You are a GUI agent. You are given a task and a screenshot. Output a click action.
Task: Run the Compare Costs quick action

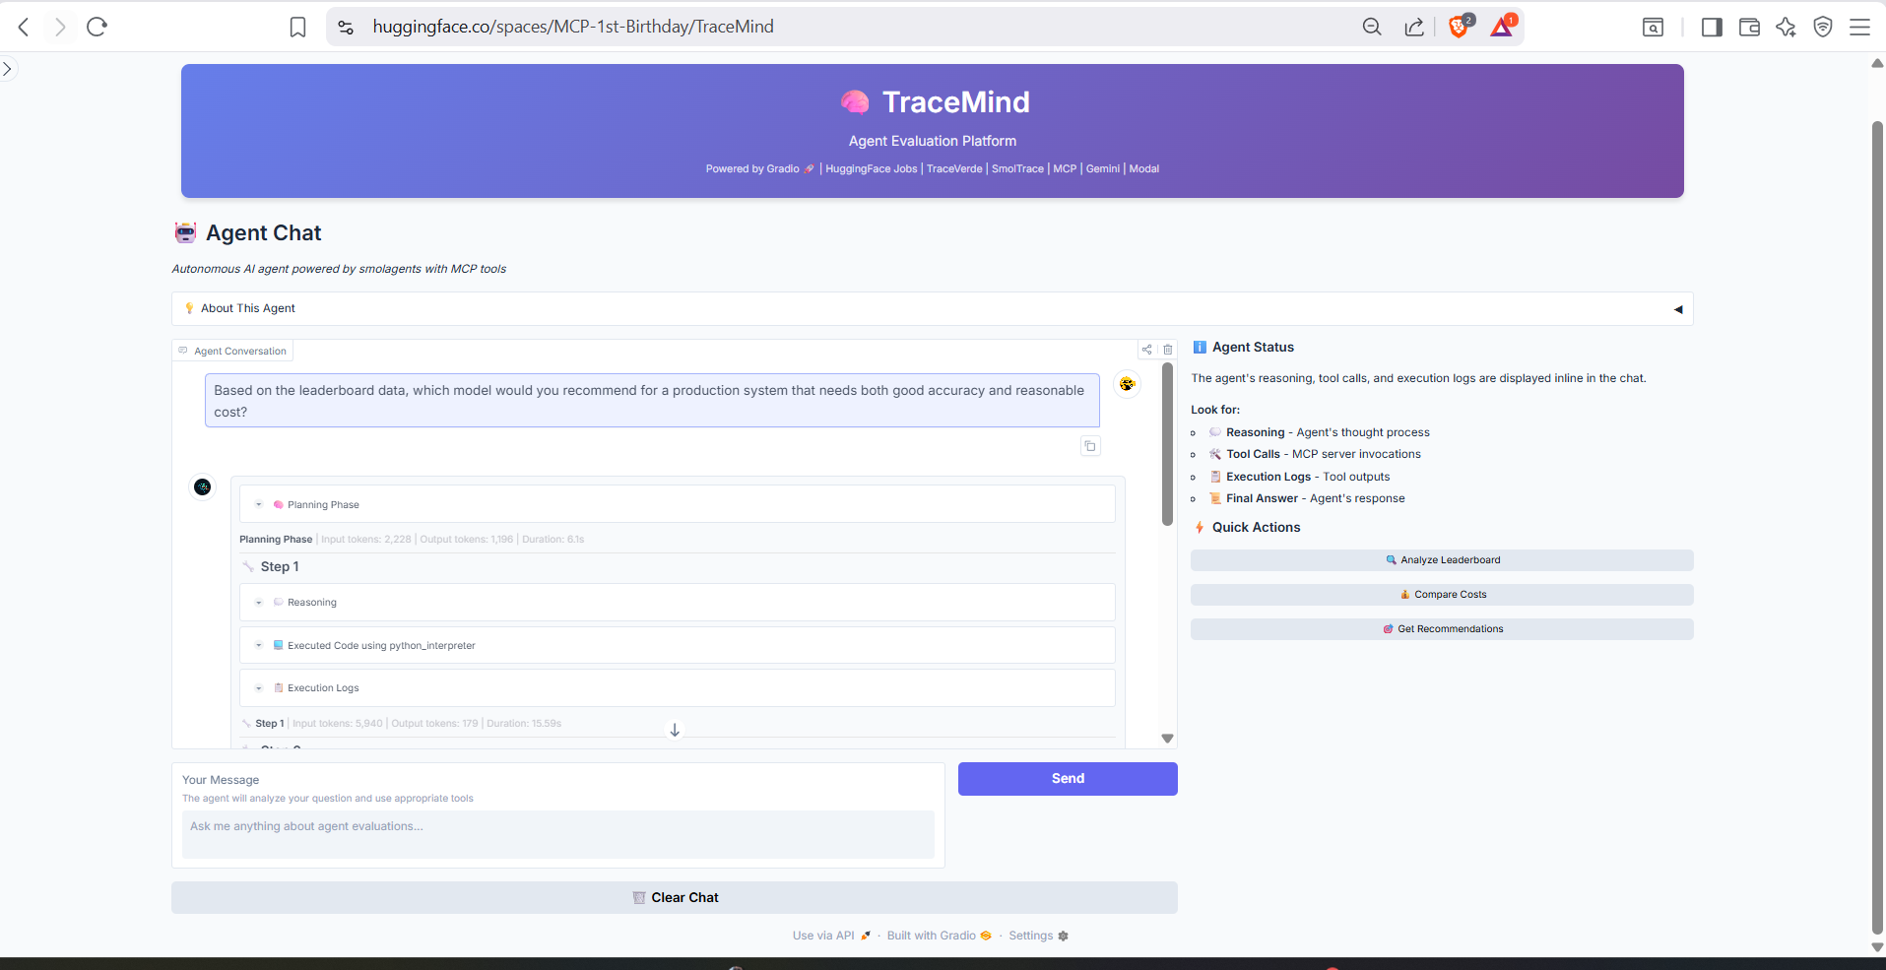click(x=1442, y=595)
